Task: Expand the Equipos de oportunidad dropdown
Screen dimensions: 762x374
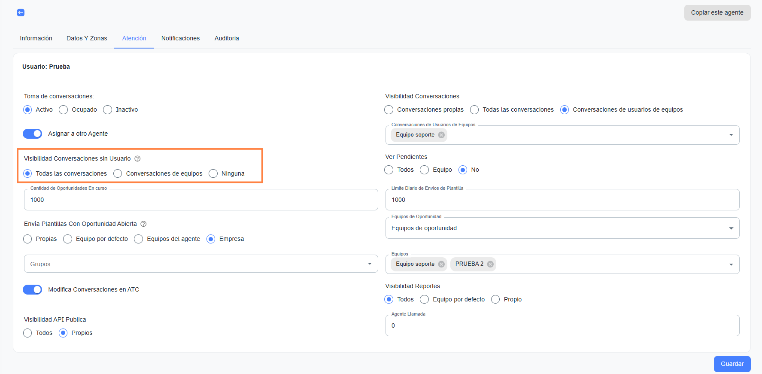Action: (x=731, y=228)
